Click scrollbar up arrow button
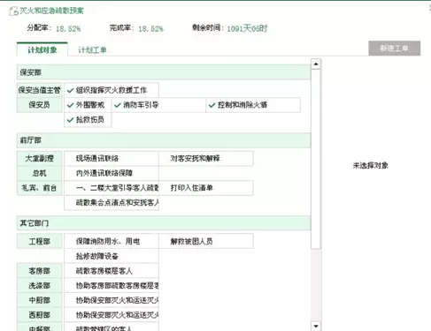This screenshot has height=331, width=431. click(x=316, y=64)
